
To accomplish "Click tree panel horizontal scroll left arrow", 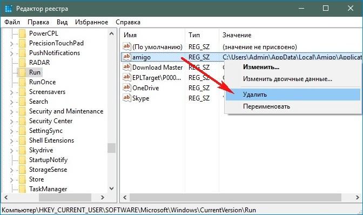I will click(x=6, y=197).
